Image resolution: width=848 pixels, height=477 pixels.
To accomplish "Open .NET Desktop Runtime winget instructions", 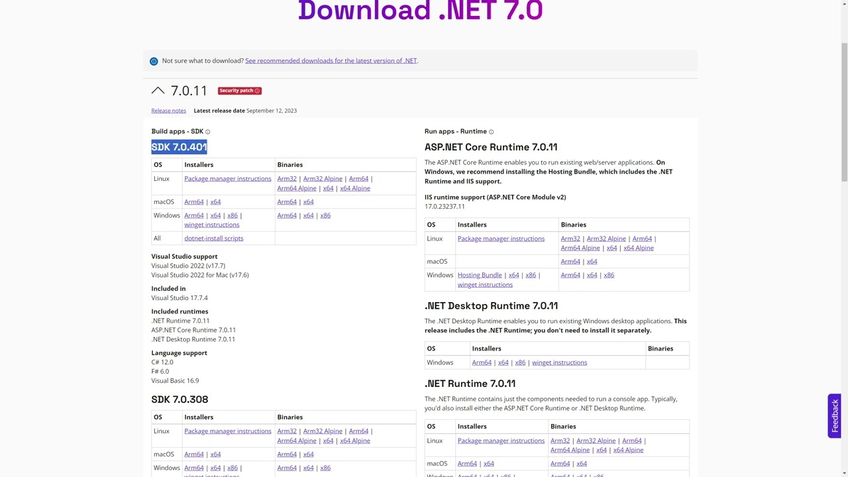I will [x=559, y=362].
